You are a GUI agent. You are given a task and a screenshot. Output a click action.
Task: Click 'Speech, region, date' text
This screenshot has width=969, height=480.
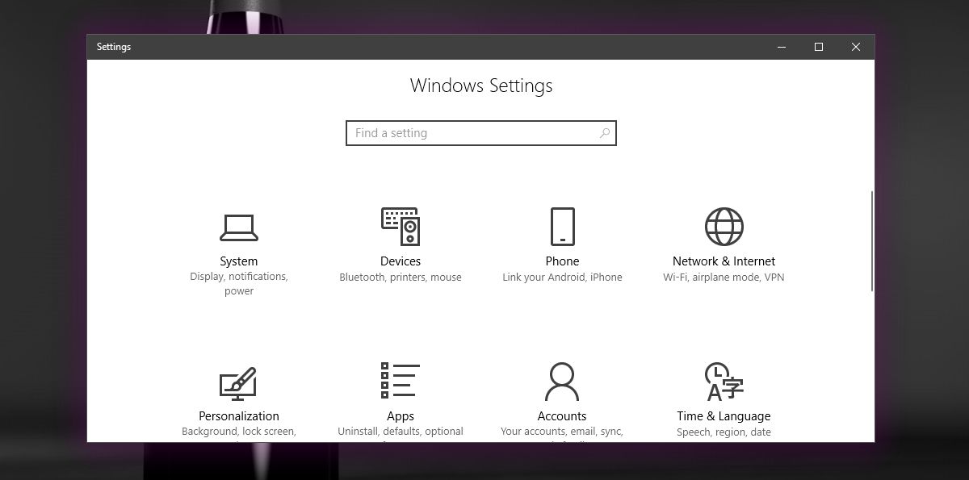click(x=724, y=432)
